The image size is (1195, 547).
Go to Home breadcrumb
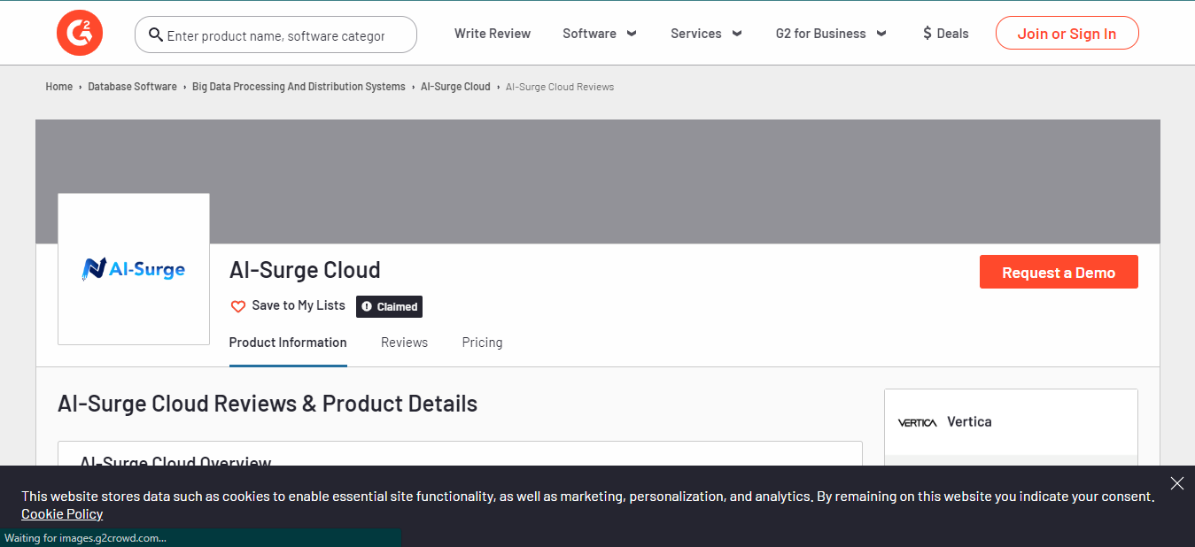click(59, 87)
